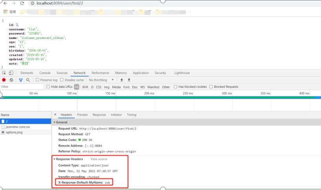Image resolution: width=321 pixels, height=190 pixels.
Task: Open the Application panel tab
Action: click(x=141, y=73)
